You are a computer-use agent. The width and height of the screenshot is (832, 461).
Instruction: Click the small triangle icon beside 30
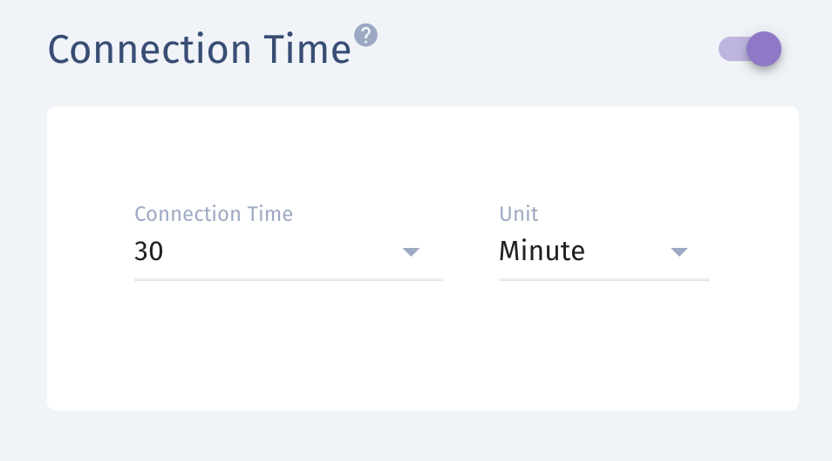[412, 251]
